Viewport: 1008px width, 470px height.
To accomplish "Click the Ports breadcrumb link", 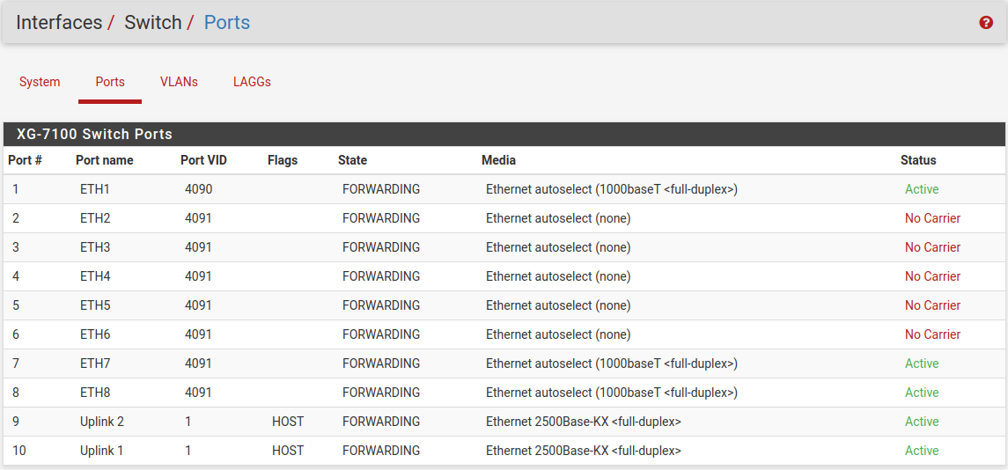I will tap(227, 23).
